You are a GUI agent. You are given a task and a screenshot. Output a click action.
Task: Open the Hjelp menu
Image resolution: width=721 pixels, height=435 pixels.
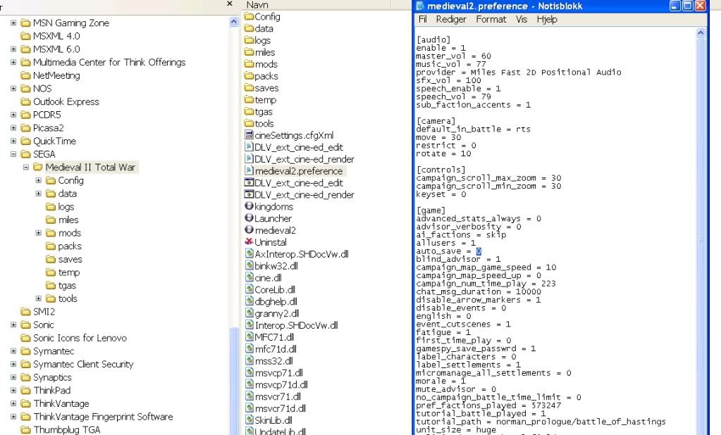tap(546, 20)
